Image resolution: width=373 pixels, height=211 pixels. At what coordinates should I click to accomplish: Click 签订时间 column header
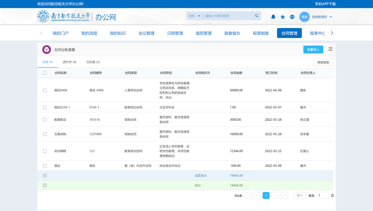(271, 73)
